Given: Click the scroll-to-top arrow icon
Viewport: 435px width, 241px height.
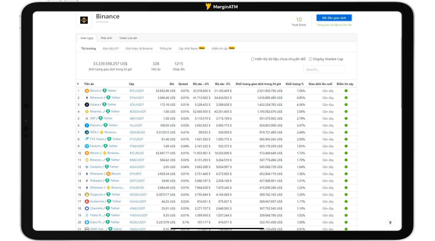Looking at the screenshot, I should pyautogui.click(x=390, y=223).
